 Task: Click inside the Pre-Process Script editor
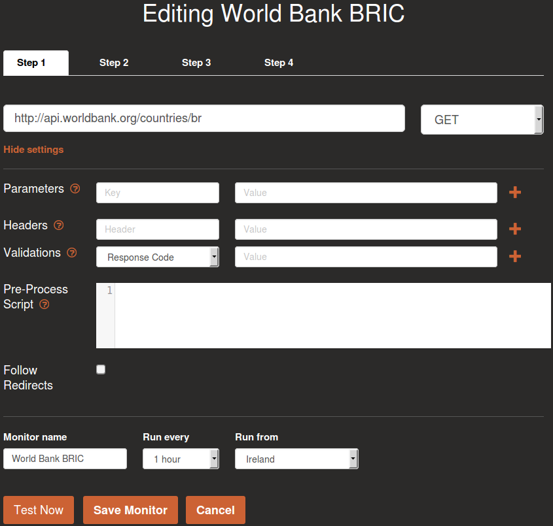coord(332,316)
